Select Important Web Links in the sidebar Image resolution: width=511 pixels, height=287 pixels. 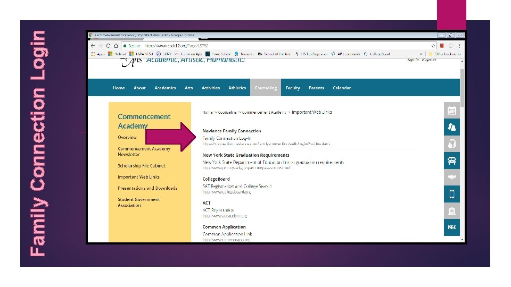pos(138,177)
